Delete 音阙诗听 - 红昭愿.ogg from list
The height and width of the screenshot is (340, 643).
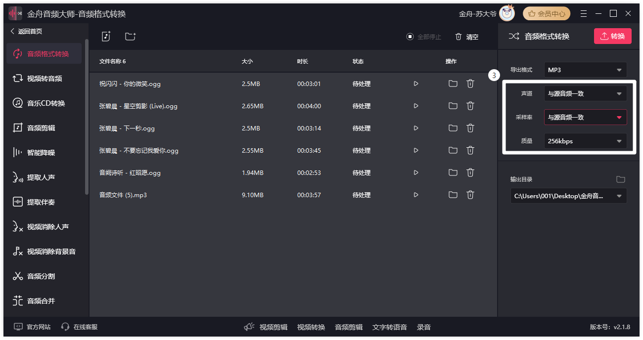pyautogui.click(x=470, y=172)
